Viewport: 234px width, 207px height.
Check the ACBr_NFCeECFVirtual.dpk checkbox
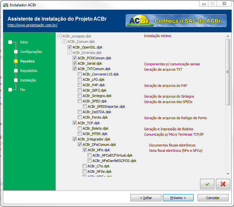point(89,155)
